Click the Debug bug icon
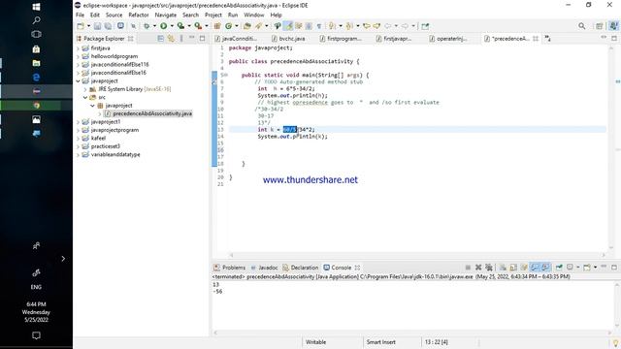This screenshot has height=349, width=621. tap(147, 26)
